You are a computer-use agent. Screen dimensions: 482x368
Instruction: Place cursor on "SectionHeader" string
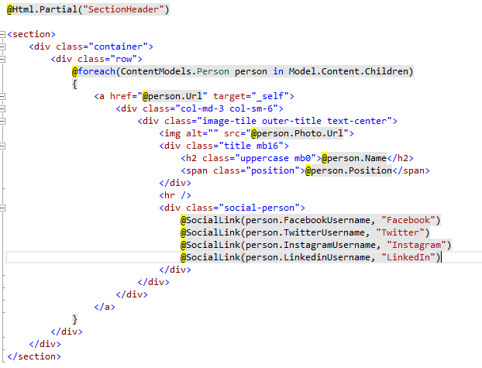[123, 9]
